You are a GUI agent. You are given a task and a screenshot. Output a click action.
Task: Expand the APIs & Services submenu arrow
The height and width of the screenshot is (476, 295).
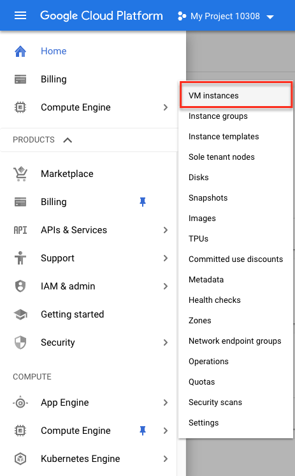click(166, 230)
